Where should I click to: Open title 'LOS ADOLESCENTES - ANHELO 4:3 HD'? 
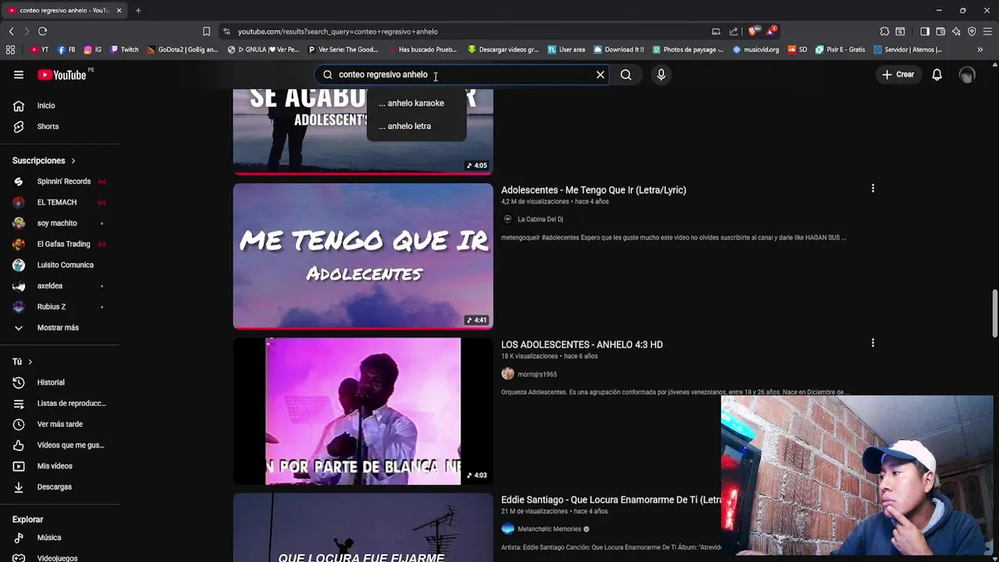(x=581, y=344)
